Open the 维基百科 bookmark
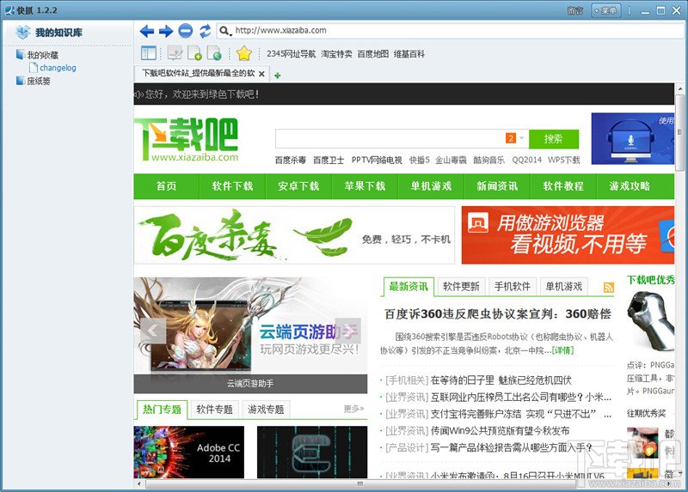The image size is (688, 492). (x=409, y=54)
